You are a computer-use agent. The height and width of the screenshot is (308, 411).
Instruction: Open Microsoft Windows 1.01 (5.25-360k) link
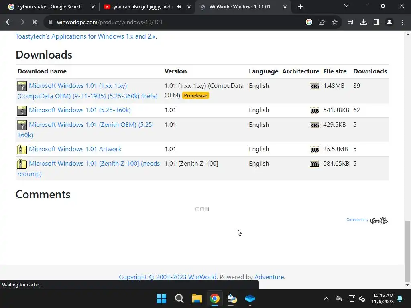tap(80, 110)
